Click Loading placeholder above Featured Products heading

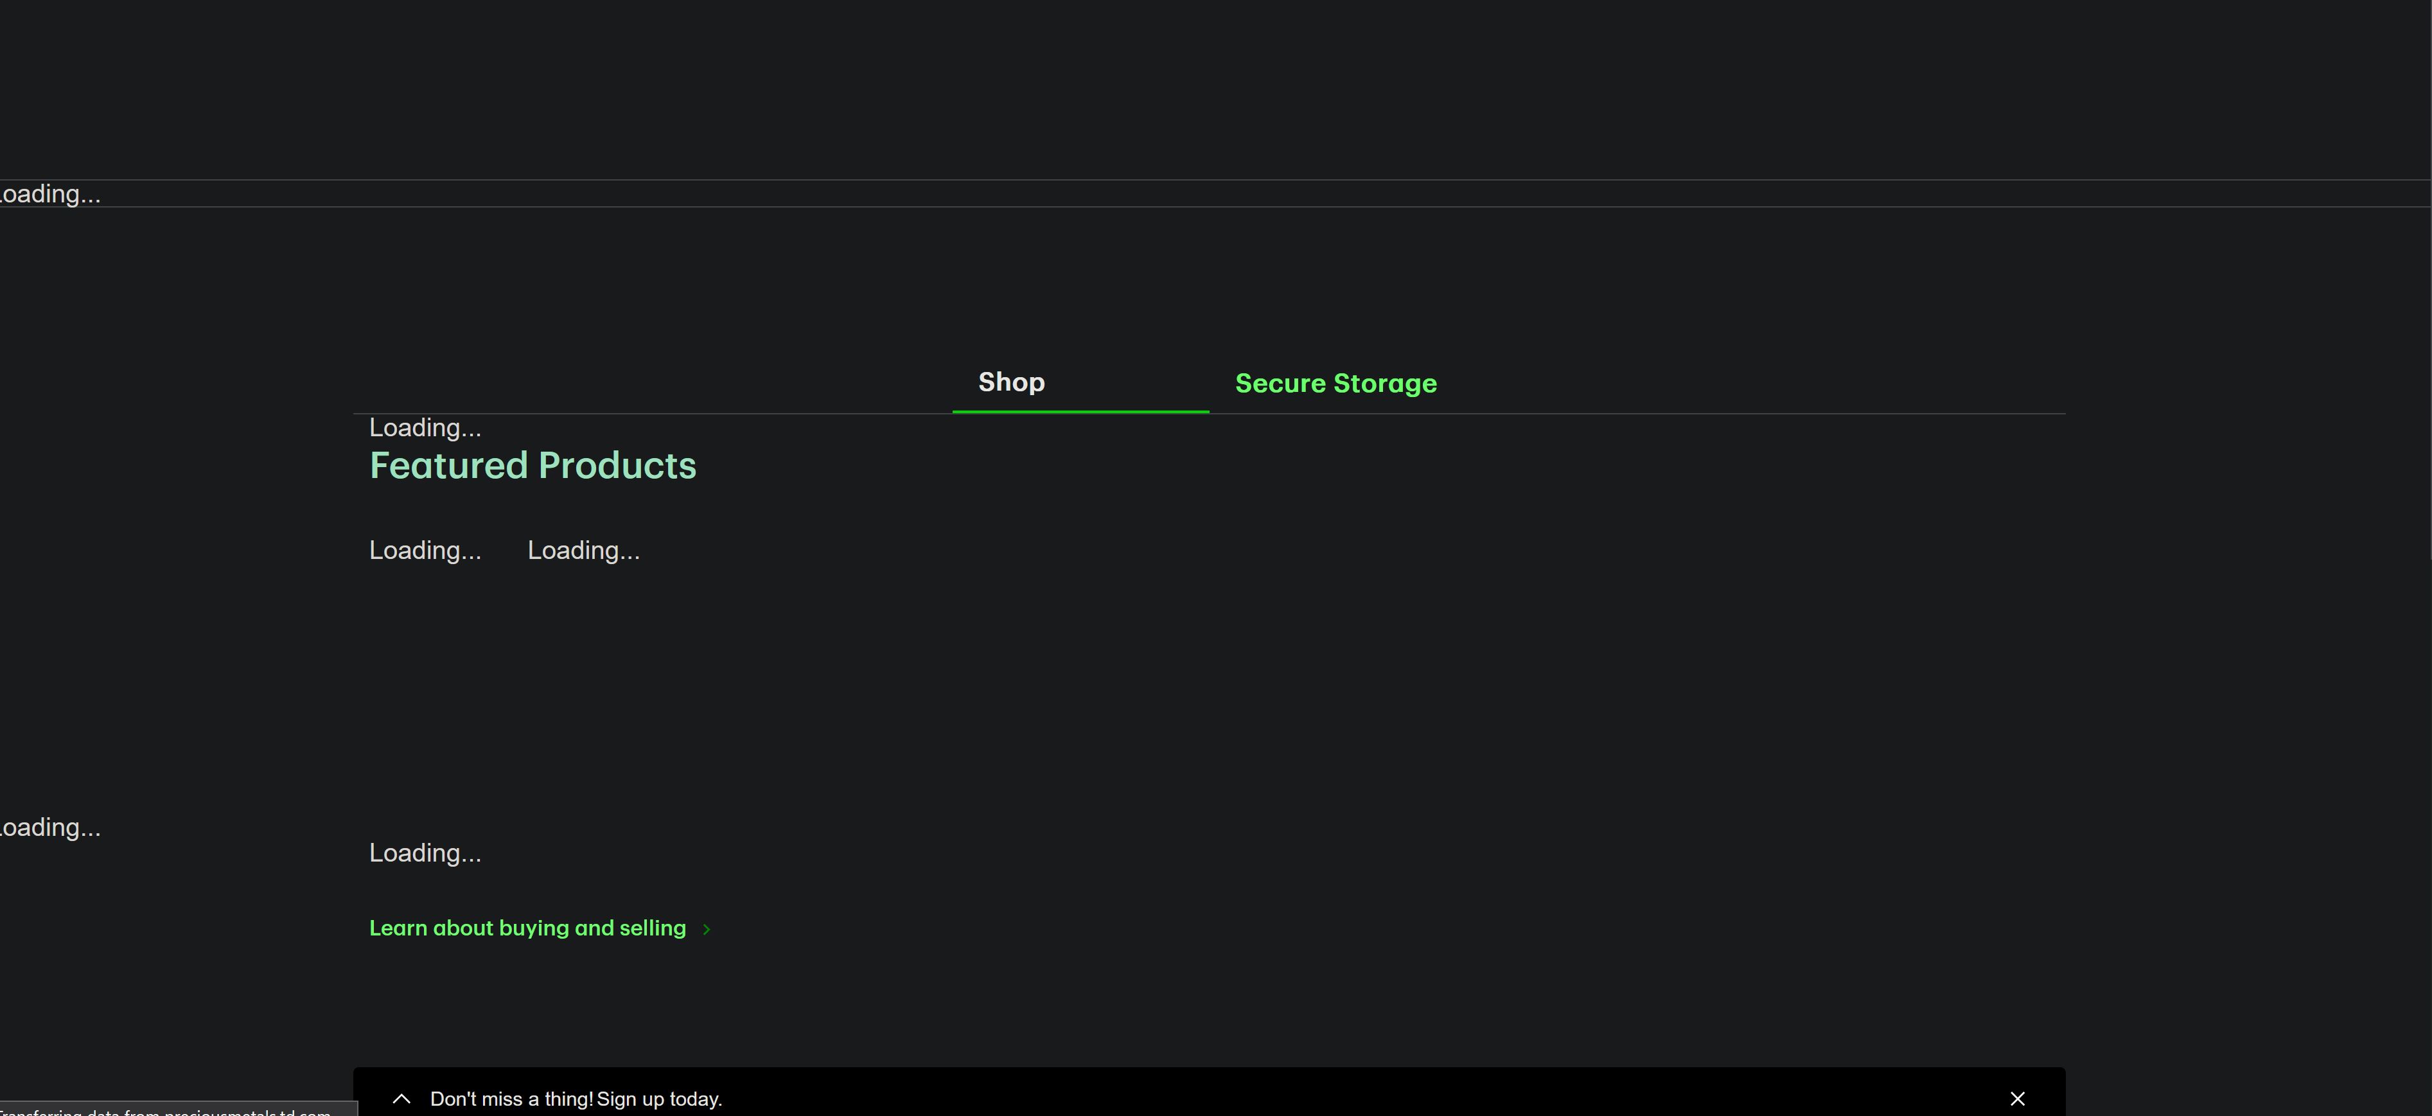coord(425,428)
